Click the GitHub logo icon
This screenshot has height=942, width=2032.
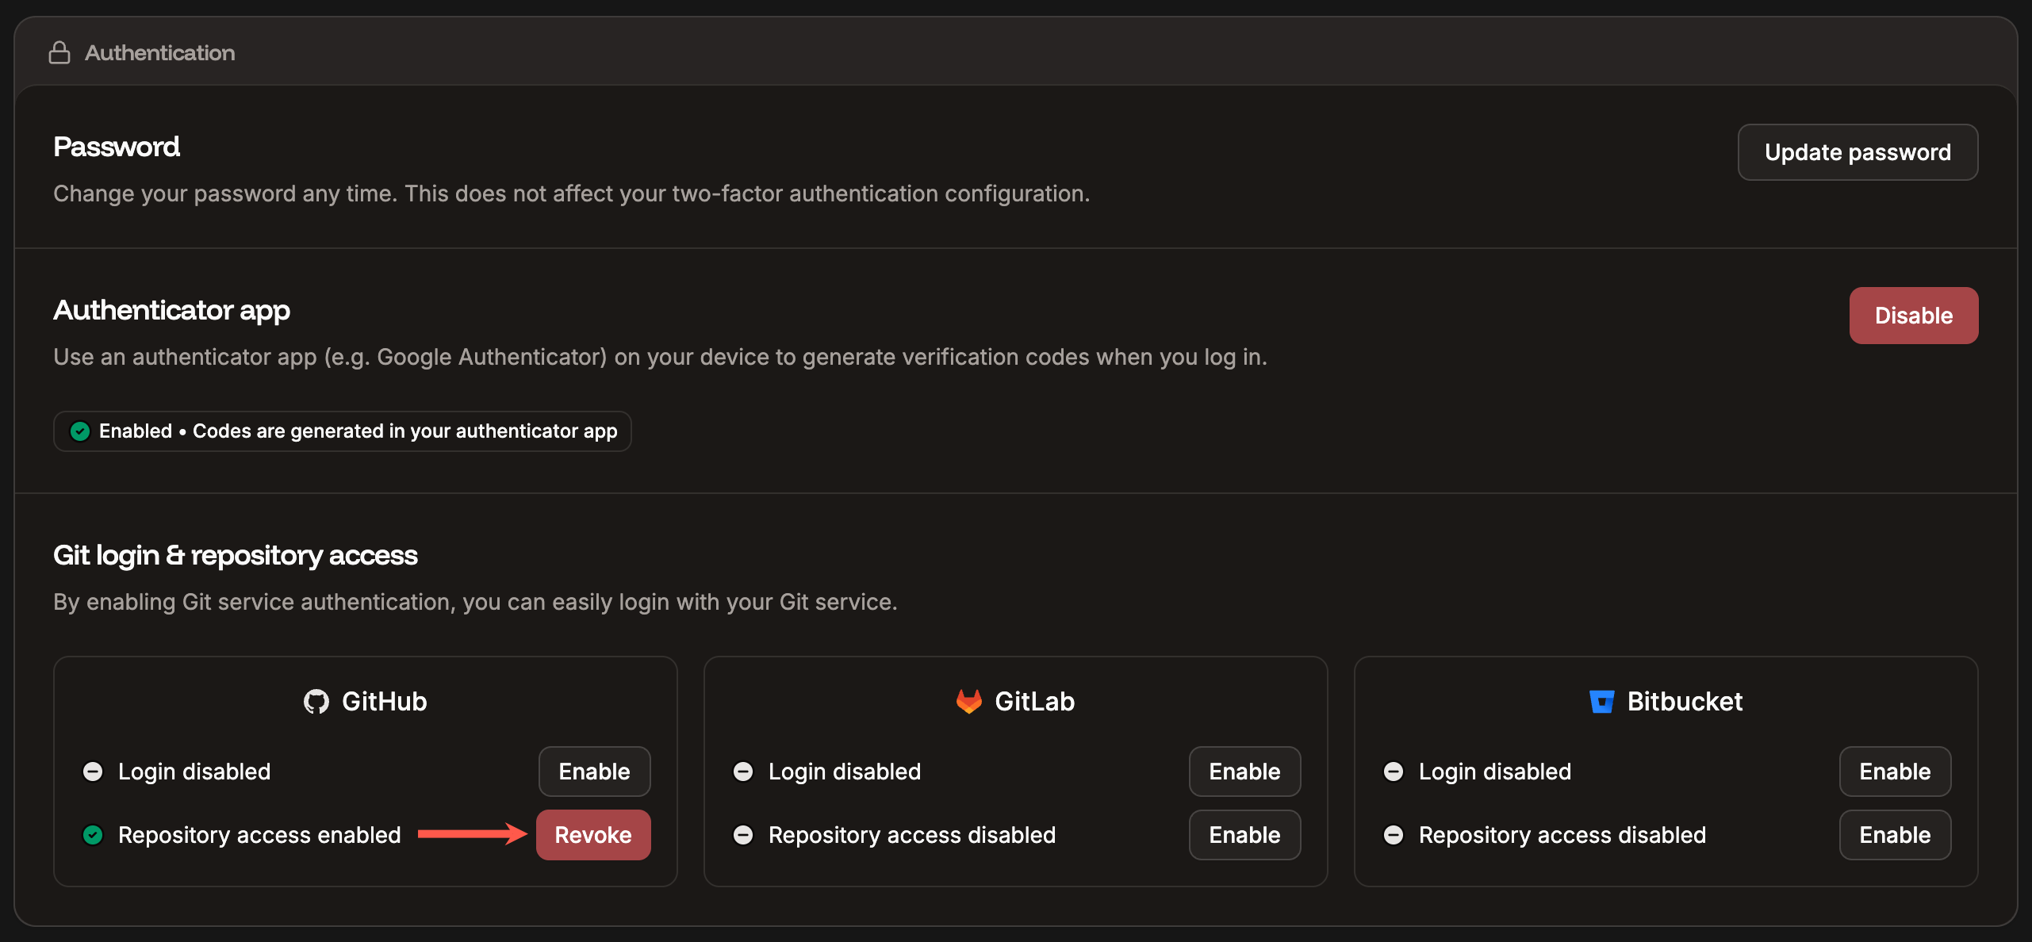click(x=316, y=701)
